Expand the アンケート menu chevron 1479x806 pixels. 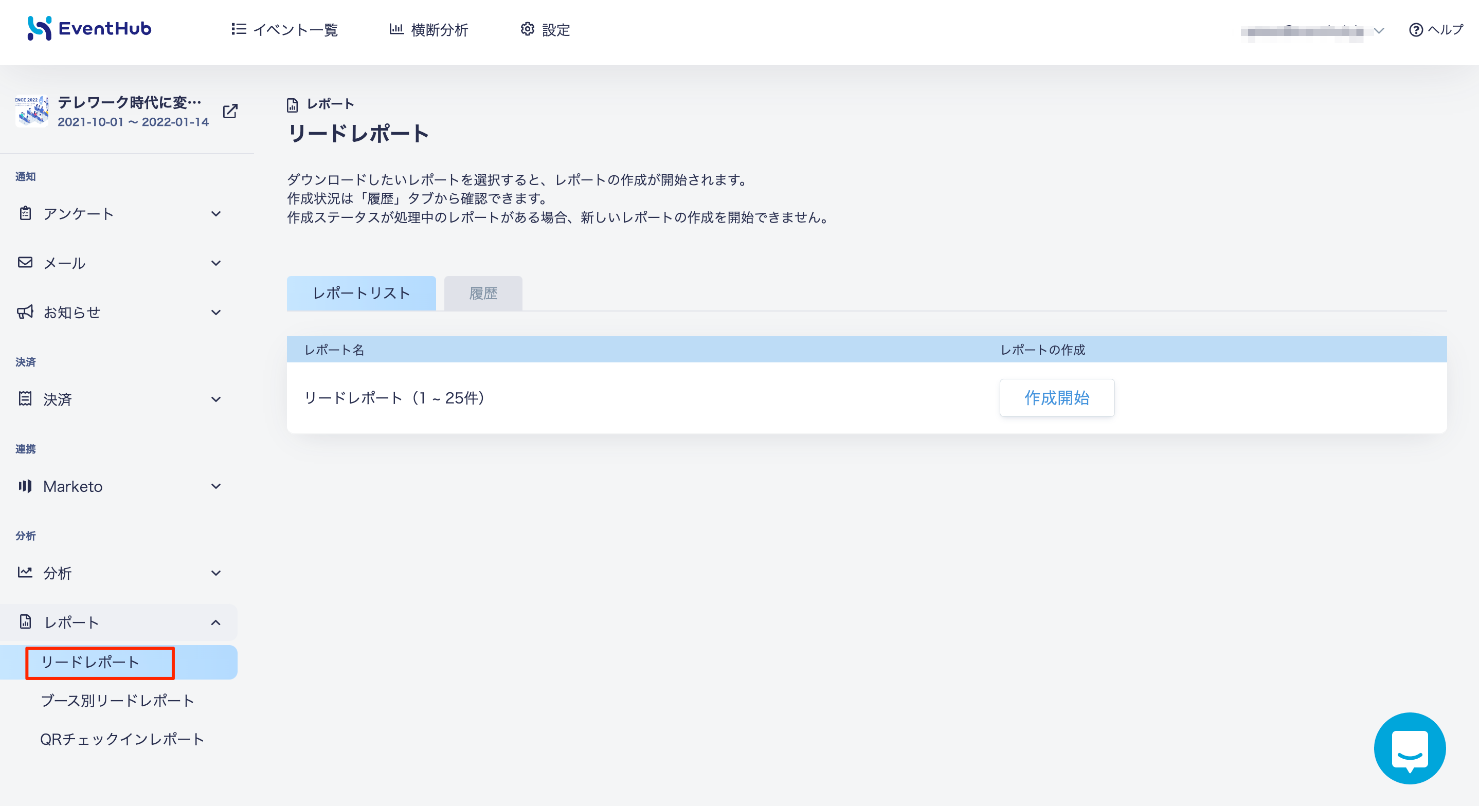(x=216, y=213)
